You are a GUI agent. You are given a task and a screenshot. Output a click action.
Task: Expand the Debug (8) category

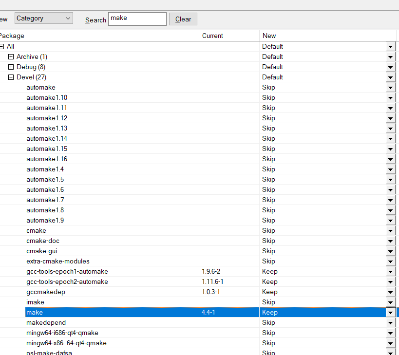point(11,67)
